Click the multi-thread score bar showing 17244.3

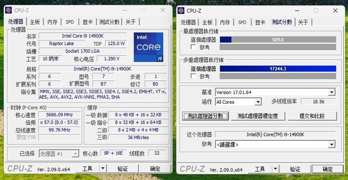tap(278, 69)
